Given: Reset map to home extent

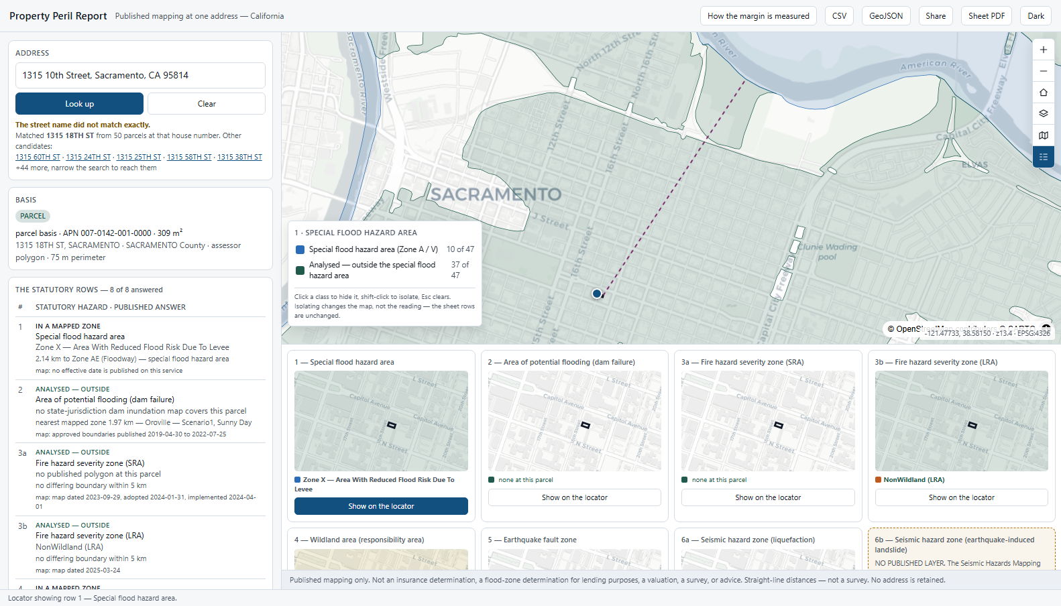Looking at the screenshot, I should click(1043, 93).
